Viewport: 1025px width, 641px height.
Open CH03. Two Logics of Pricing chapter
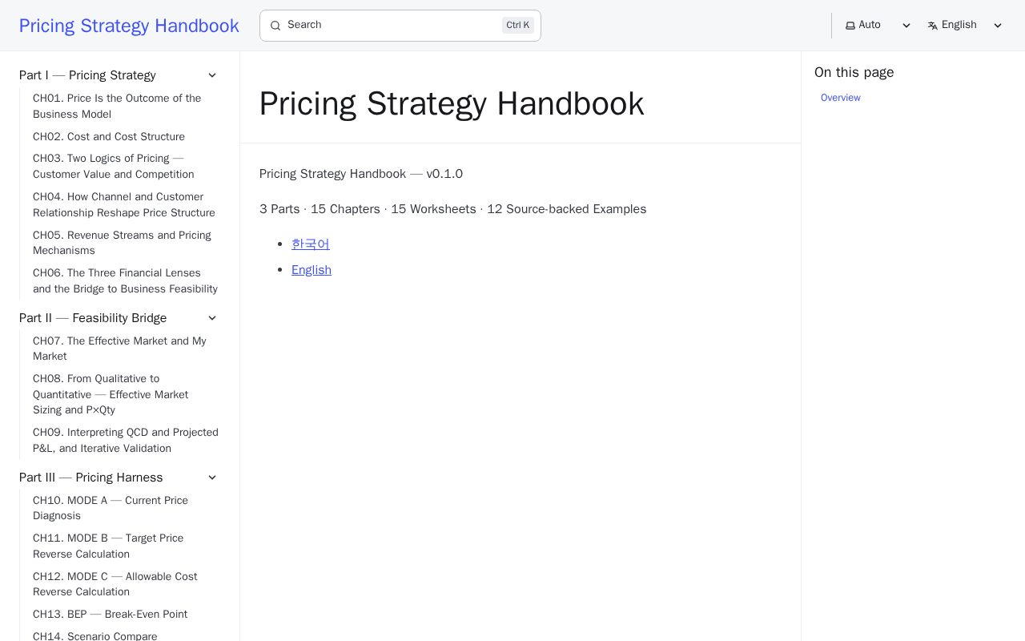(126, 167)
